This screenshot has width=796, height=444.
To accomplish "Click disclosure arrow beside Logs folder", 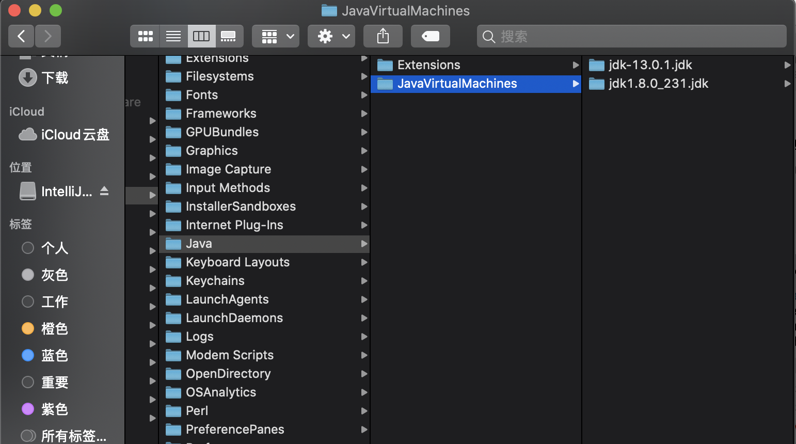I will pyautogui.click(x=364, y=337).
